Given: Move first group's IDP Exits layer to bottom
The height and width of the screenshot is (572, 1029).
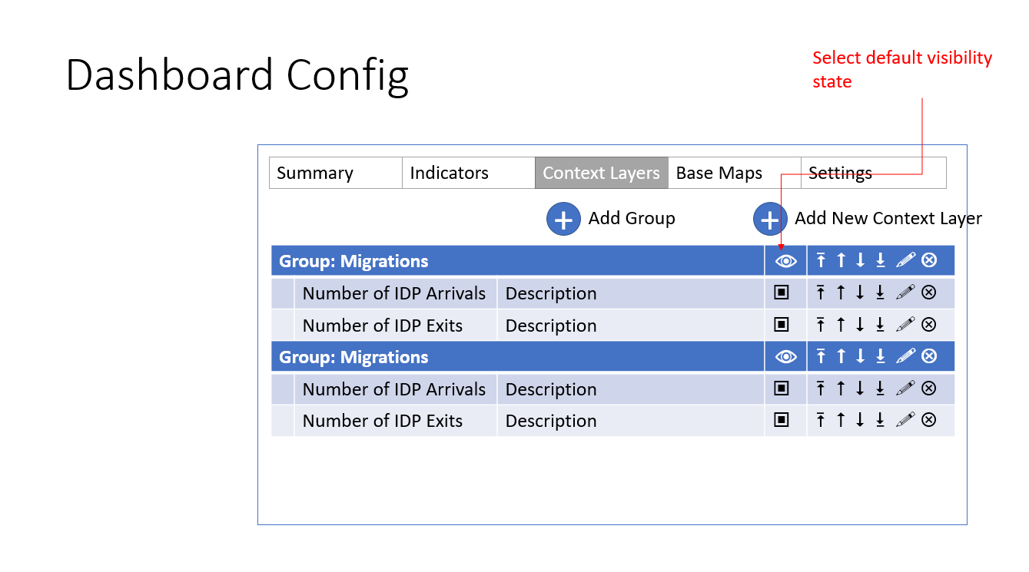Looking at the screenshot, I should coord(880,325).
